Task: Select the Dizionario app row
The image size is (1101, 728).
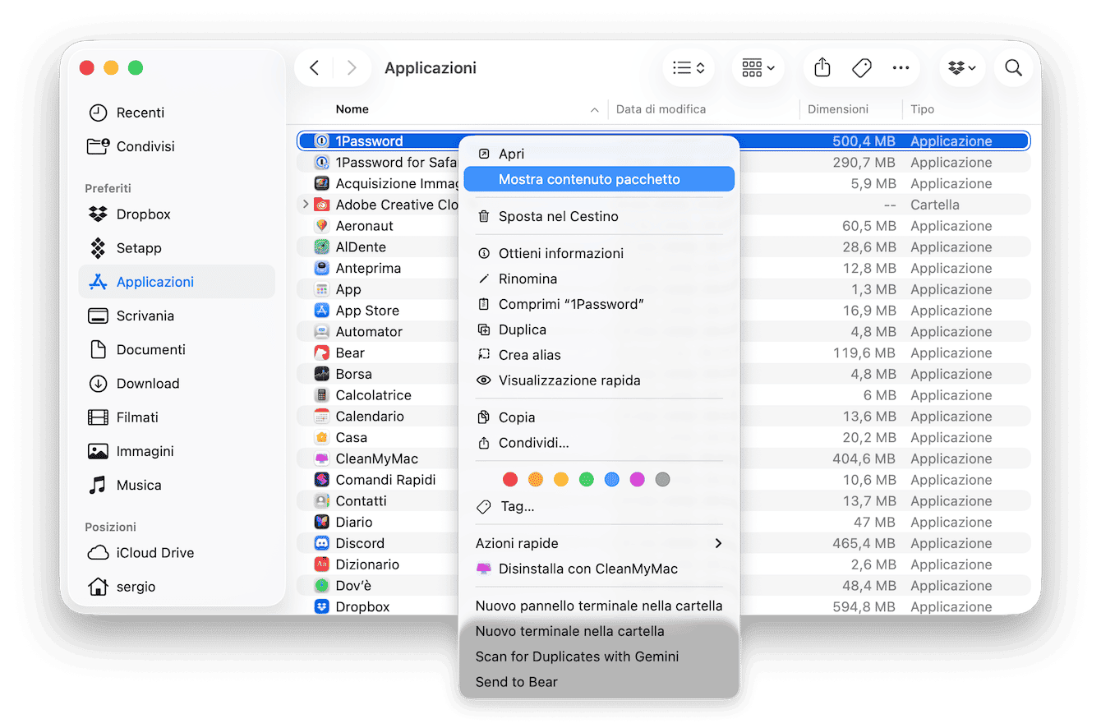Action: pyautogui.click(x=663, y=565)
